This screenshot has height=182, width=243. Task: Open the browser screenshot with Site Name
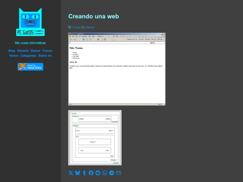(117, 69)
